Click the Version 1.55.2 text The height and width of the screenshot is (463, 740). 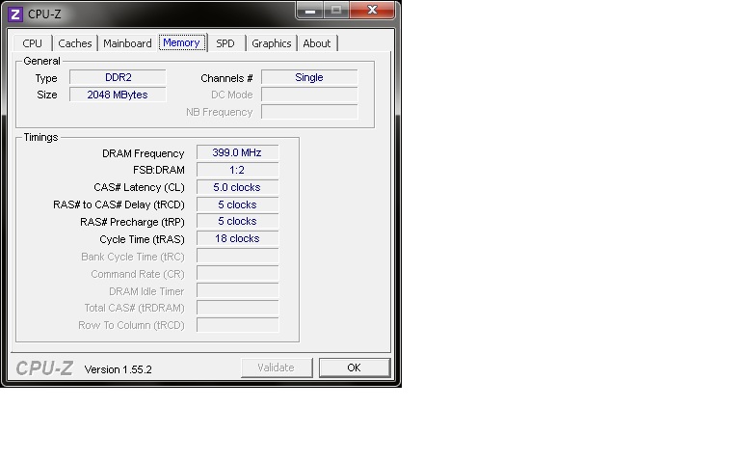pos(118,369)
